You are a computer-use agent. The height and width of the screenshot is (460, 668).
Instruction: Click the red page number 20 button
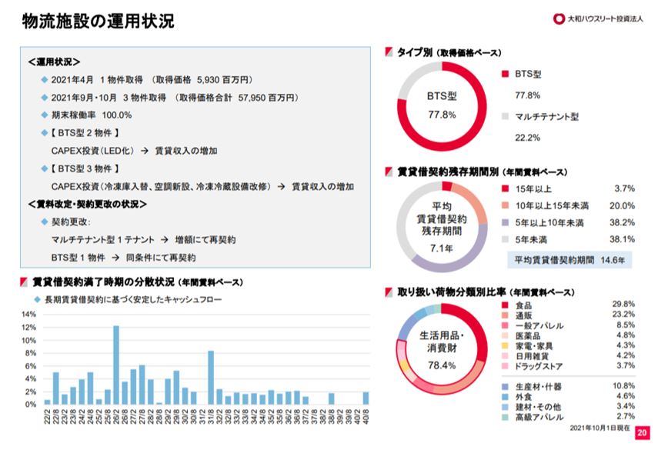tap(642, 432)
